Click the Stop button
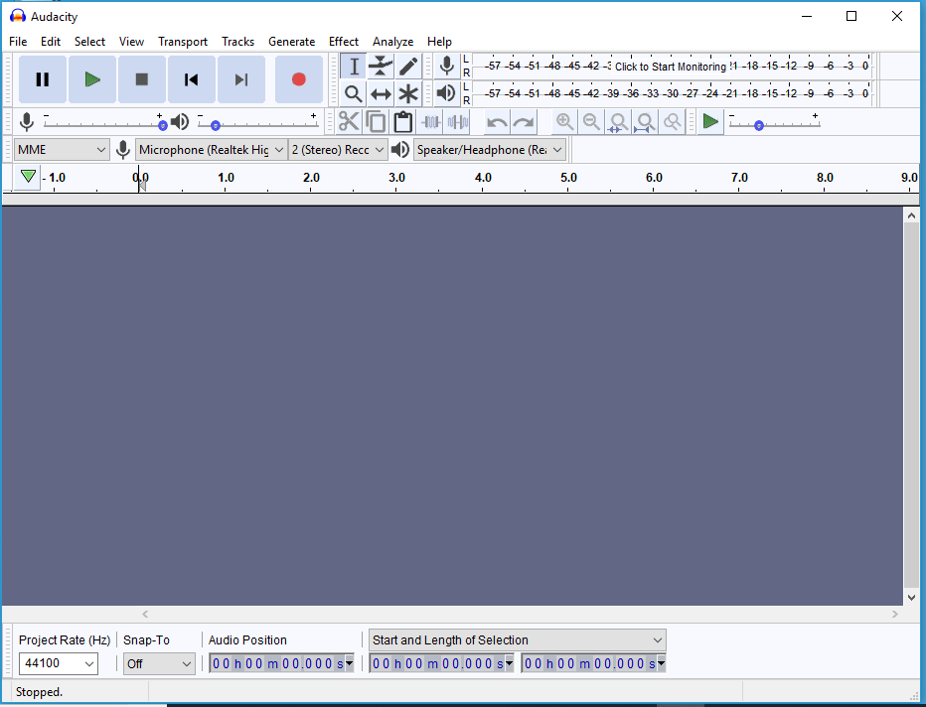This screenshot has width=926, height=707. pos(142,79)
